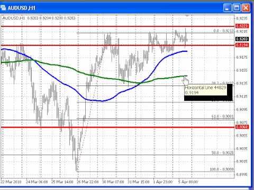Click the 0.9235 price scale value
Image resolution: width=254 pixels, height=190 pixels.
click(x=242, y=18)
